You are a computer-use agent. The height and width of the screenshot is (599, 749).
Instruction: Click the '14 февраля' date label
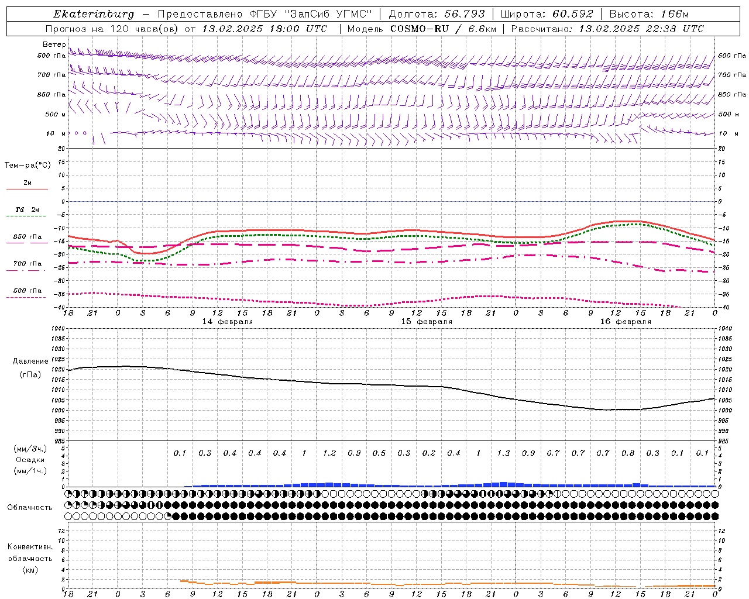228,322
